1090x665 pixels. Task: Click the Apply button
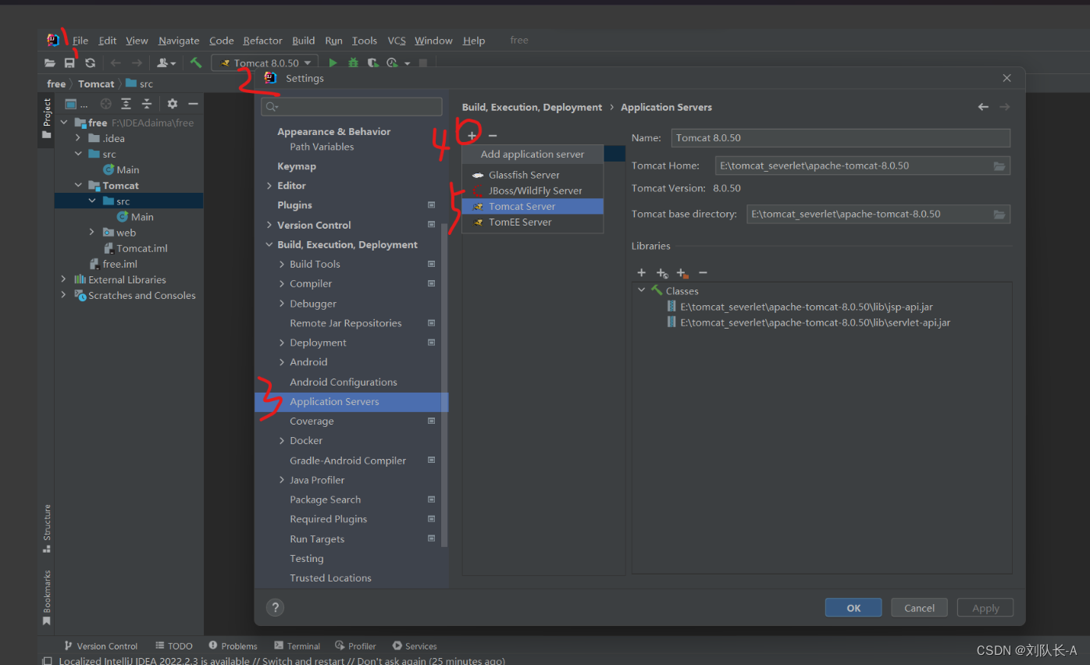point(985,608)
